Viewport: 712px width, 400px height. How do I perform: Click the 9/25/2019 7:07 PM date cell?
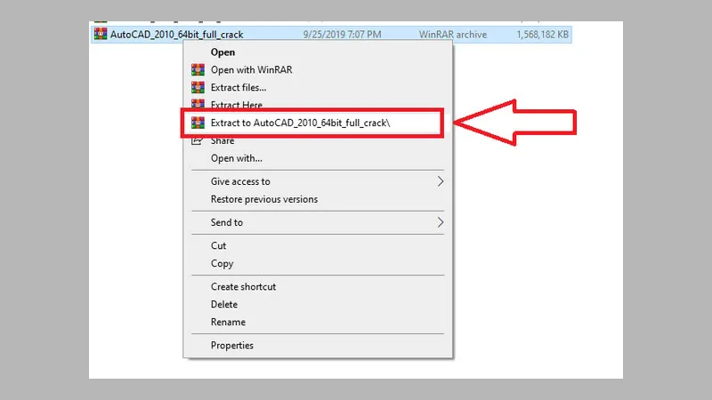click(342, 35)
